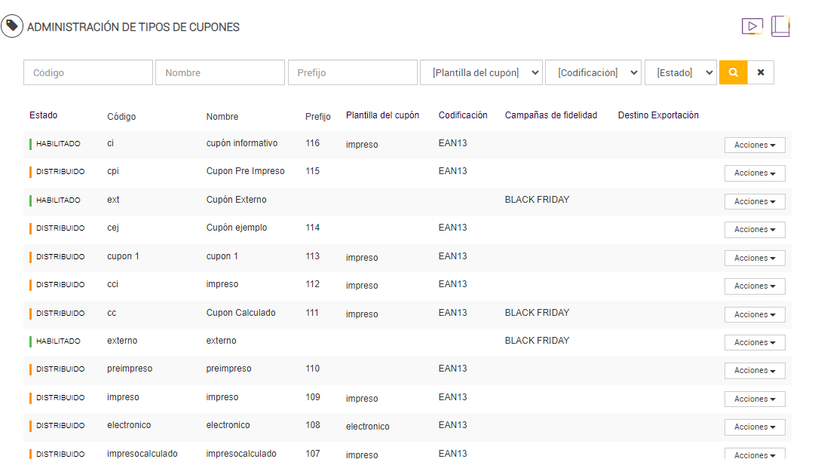Open Acciones menu for Cupon Calculado
Screen dimensions: 815x459
point(755,314)
